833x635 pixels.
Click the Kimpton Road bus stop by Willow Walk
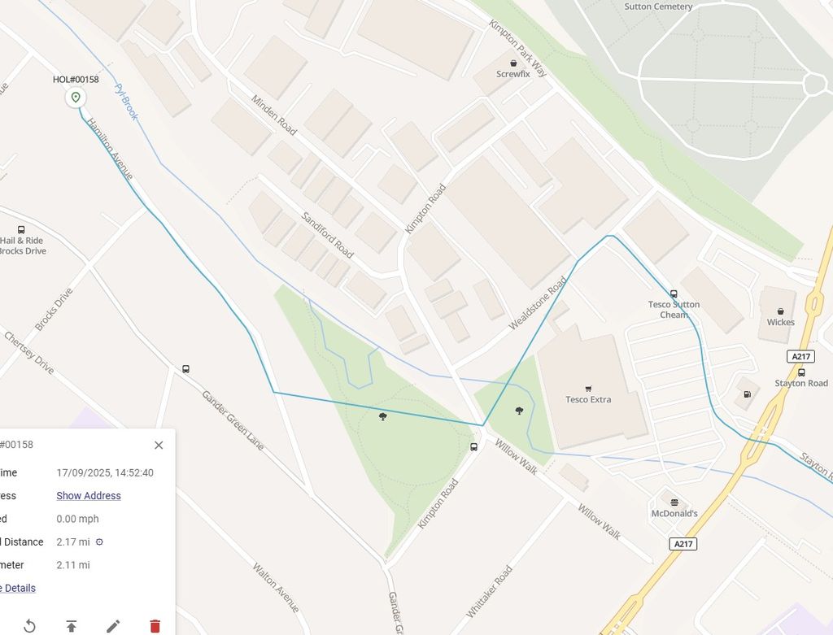coord(474,446)
